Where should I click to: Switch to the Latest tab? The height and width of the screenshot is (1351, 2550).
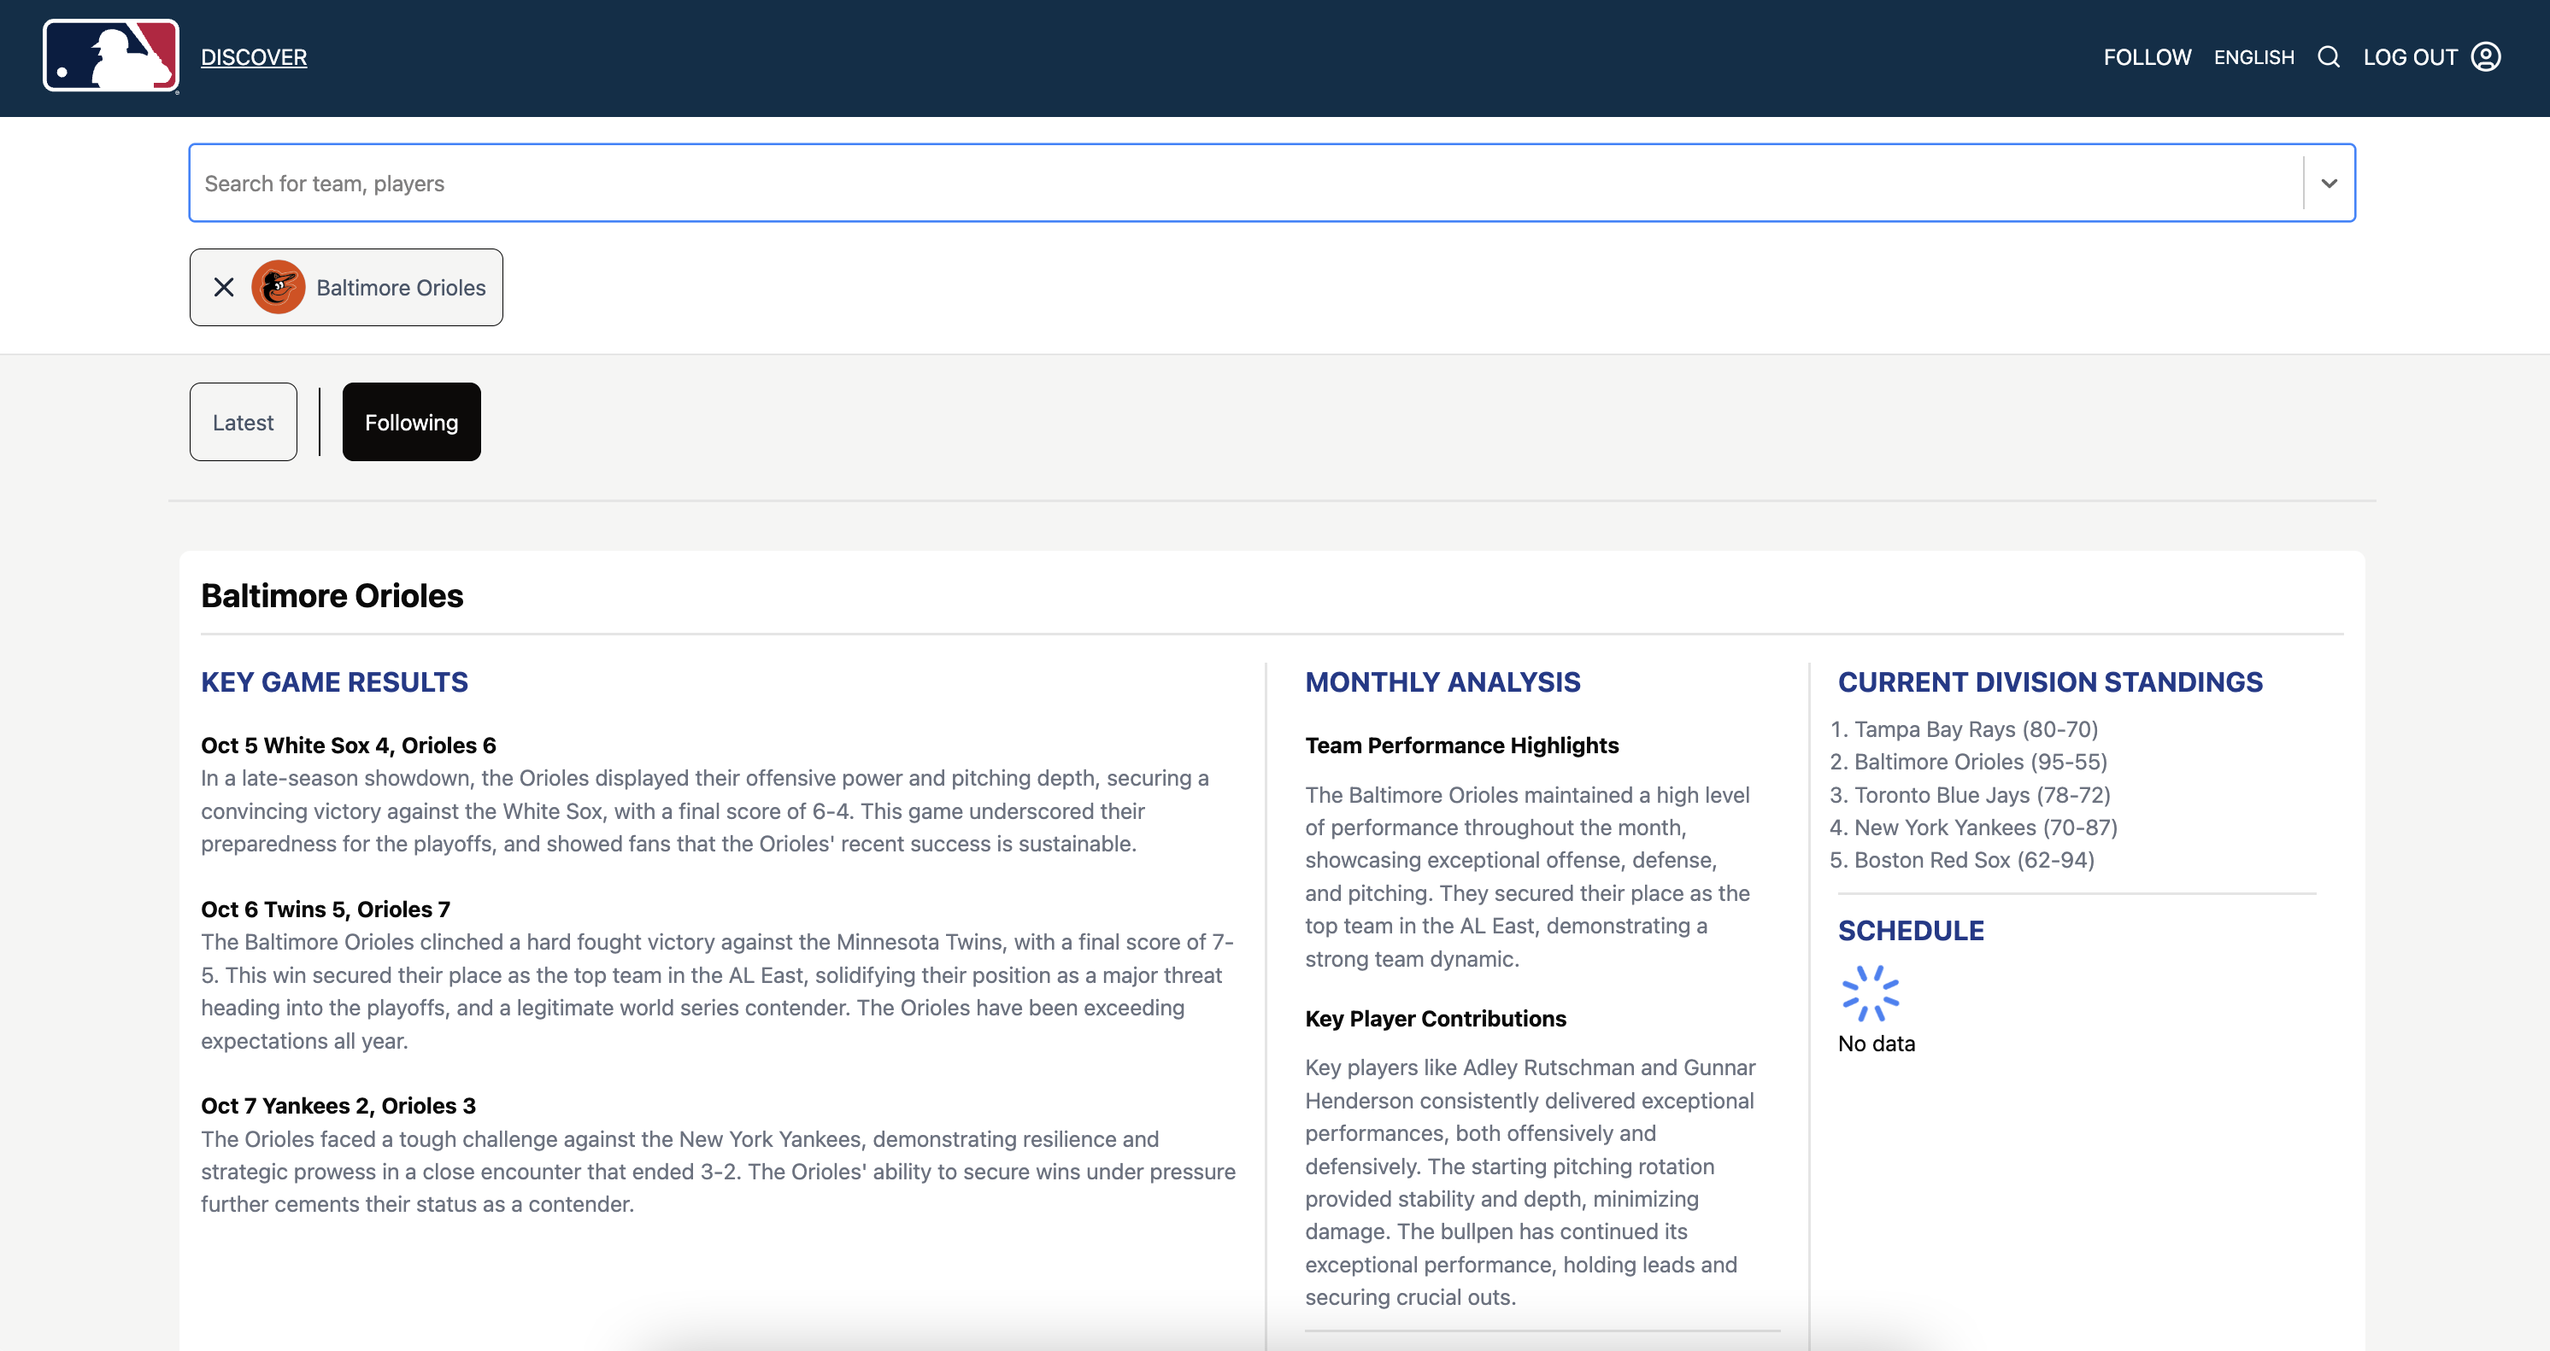point(243,423)
